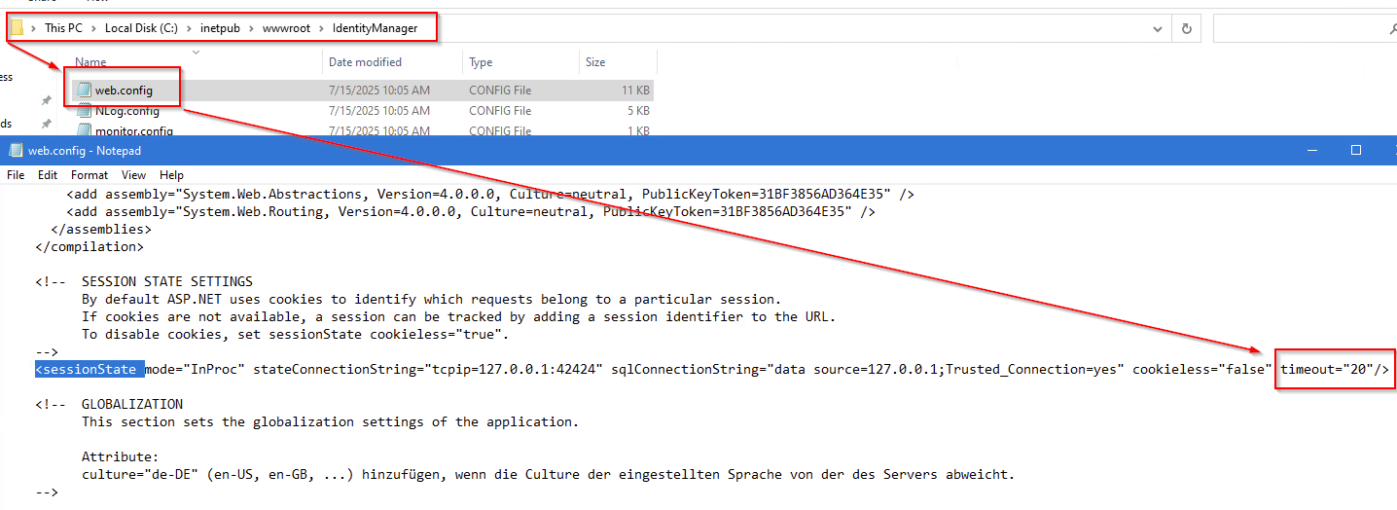
Task: Select the web.config file icon
Action: [85, 90]
